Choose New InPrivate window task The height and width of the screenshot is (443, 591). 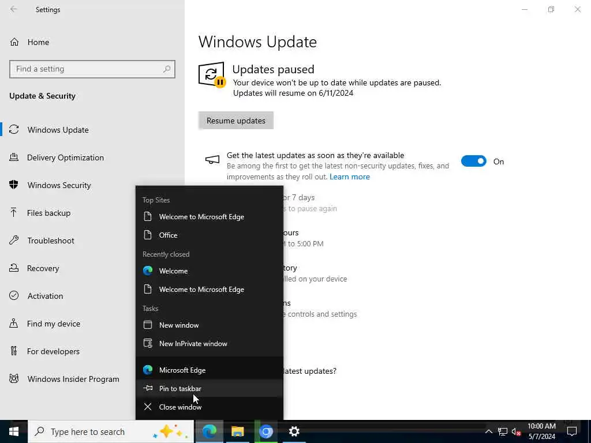pos(209,344)
